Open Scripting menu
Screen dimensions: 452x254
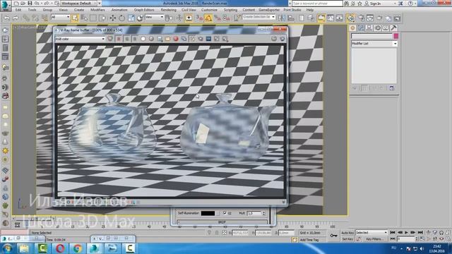(x=231, y=10)
